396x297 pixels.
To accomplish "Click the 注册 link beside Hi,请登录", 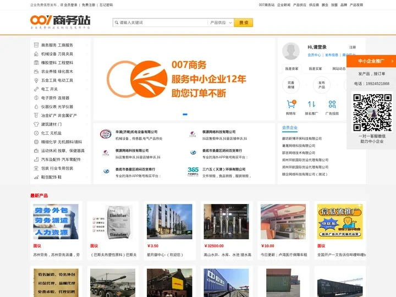I will (353, 47).
